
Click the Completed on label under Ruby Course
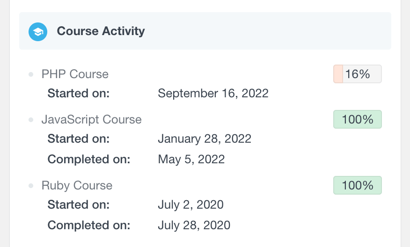click(x=89, y=225)
